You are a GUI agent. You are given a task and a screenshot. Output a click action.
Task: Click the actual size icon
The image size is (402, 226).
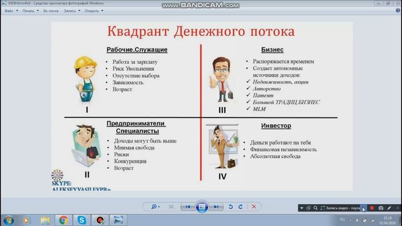pos(171,207)
